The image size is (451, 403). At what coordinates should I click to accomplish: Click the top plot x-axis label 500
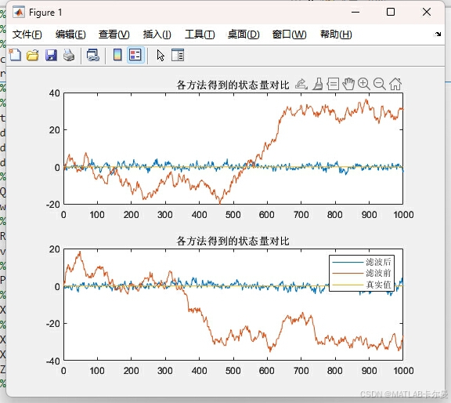point(233,215)
